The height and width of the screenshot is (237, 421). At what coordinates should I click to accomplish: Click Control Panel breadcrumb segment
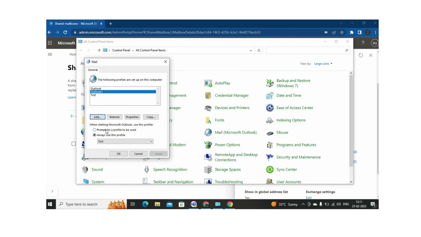121,50
